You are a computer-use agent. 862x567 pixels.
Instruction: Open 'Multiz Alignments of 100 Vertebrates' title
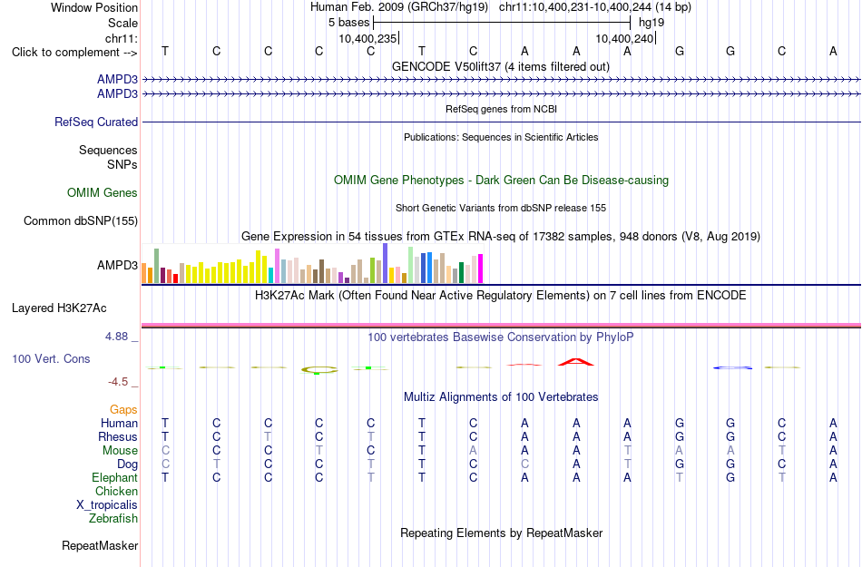(x=501, y=396)
